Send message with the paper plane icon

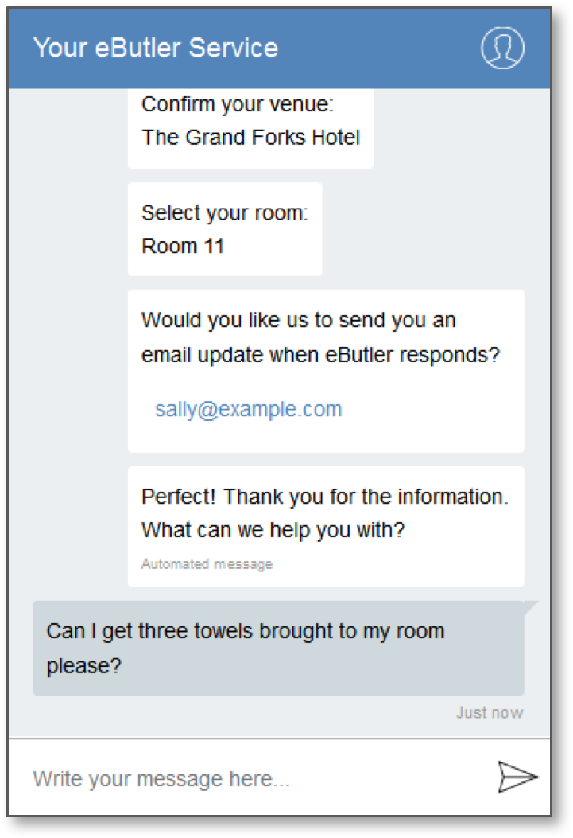(517, 777)
